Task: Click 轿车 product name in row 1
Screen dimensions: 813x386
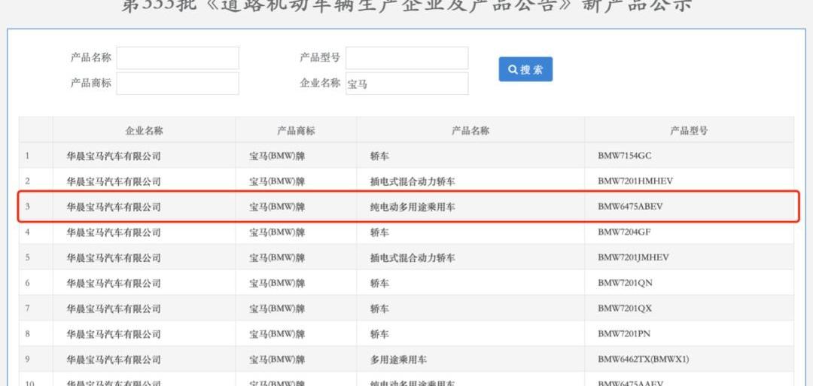Action: (x=379, y=156)
